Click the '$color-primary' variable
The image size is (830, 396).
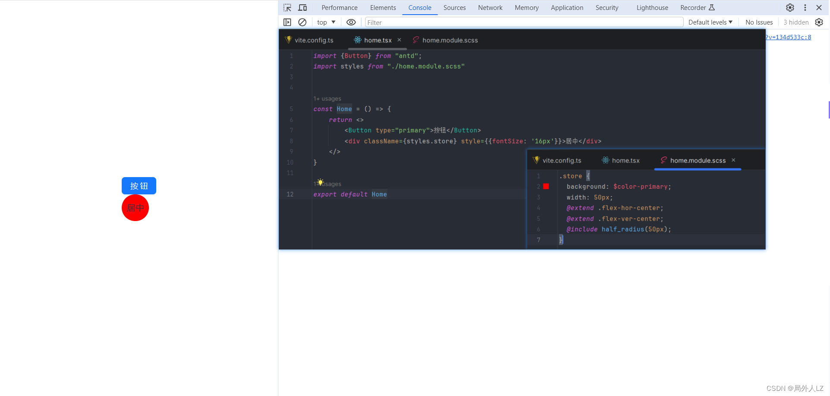tap(640, 187)
